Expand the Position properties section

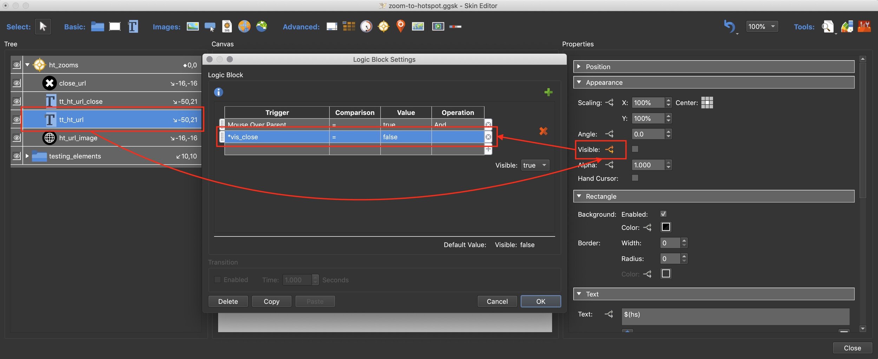579,66
